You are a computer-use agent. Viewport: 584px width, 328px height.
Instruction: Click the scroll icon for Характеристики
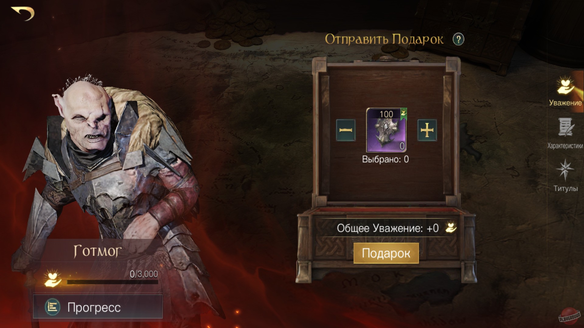point(566,127)
